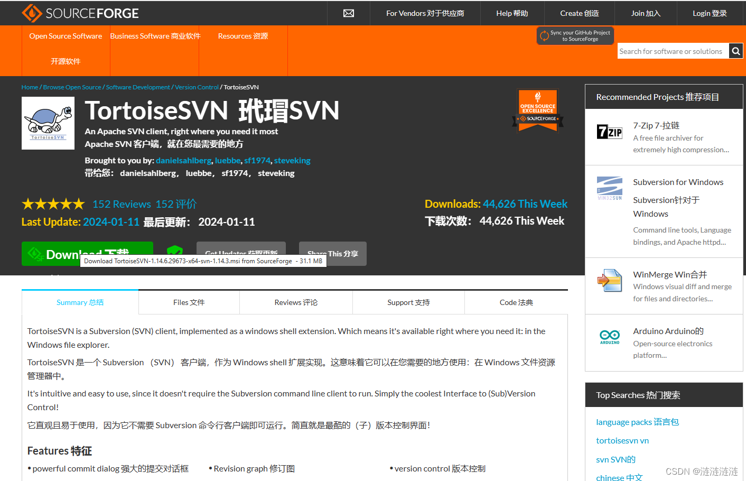Click the five-star rating icons
The height and width of the screenshot is (481, 746).
(x=53, y=204)
